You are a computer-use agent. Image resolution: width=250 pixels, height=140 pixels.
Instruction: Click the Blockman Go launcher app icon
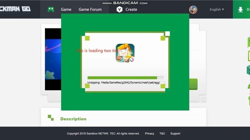[125, 53]
